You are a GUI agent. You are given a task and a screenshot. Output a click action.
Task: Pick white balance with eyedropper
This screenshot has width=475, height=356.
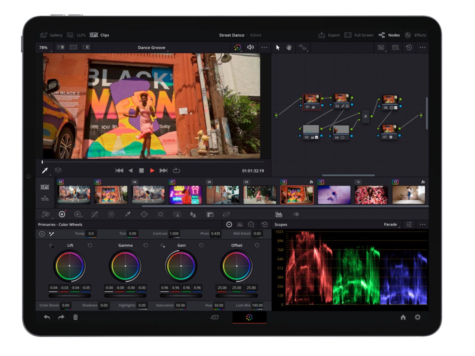52,234
